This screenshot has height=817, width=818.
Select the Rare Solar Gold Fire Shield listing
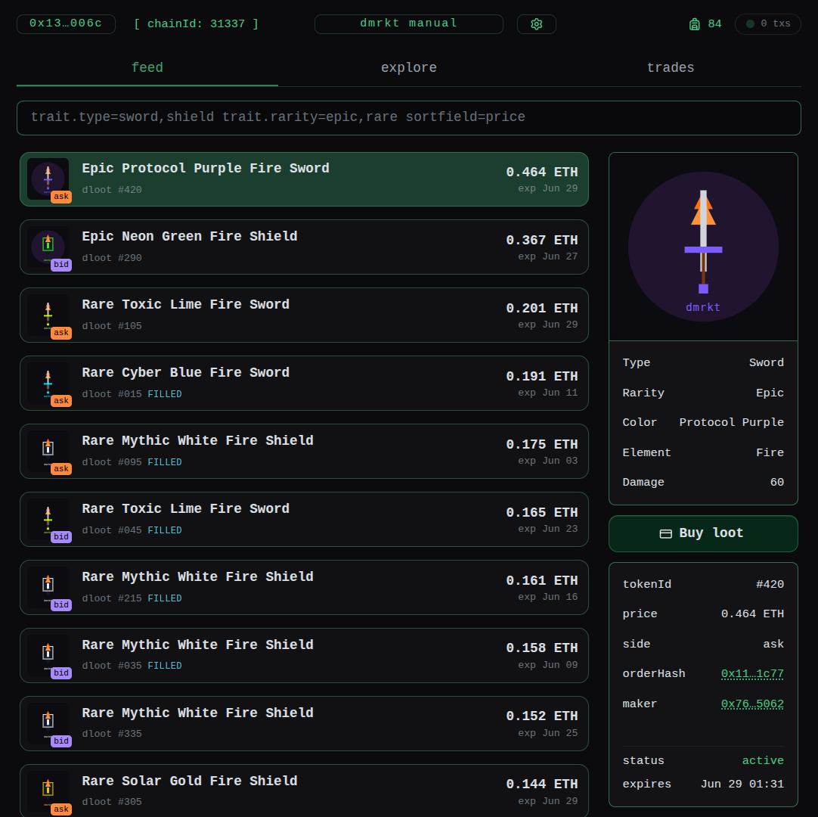click(304, 791)
